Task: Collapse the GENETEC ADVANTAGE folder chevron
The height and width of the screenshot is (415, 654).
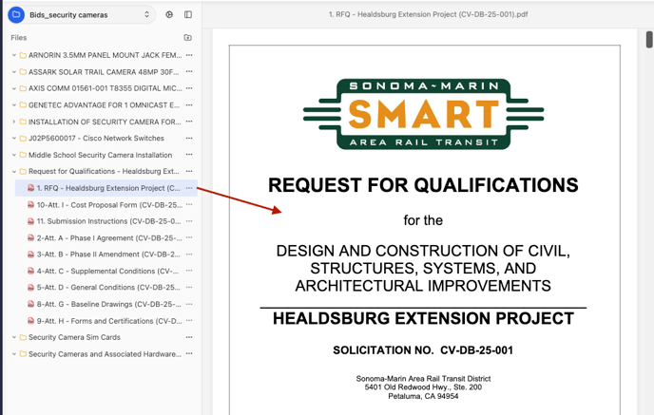Action: (x=13, y=105)
